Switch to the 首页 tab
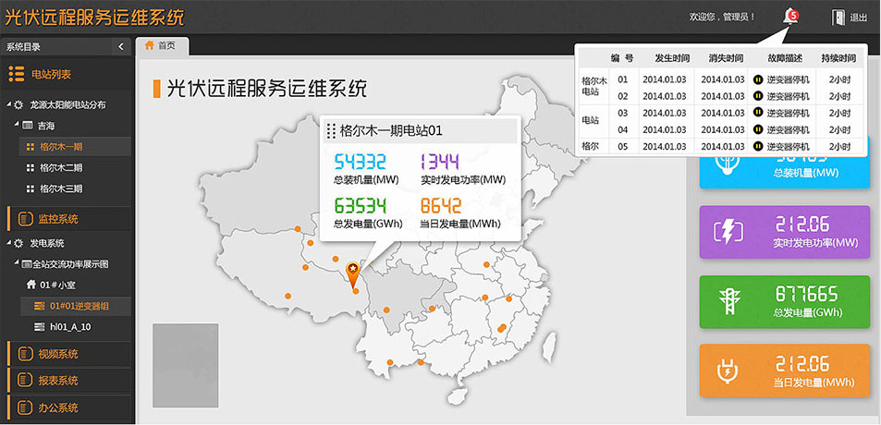The height and width of the screenshot is (425, 881). (x=161, y=45)
